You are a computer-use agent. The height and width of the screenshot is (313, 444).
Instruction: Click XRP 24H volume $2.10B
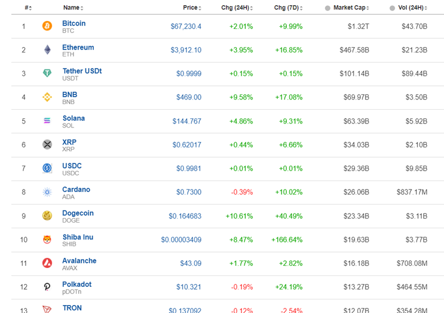[417, 145]
